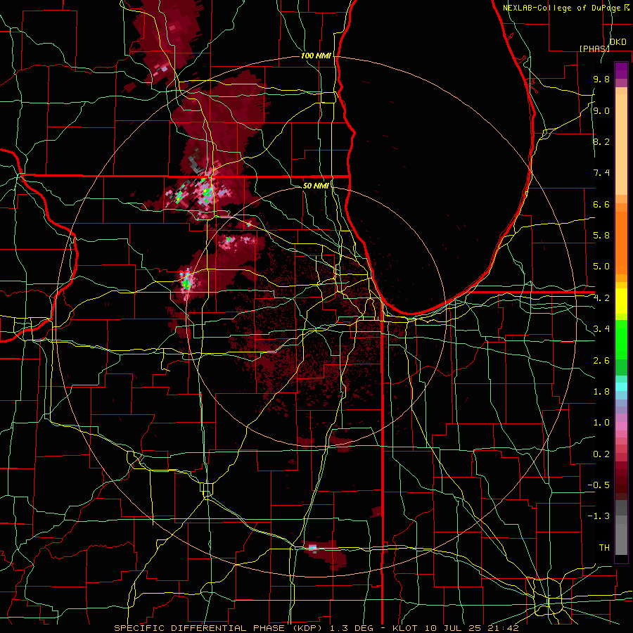Select the 3.4 scale value
The image size is (633, 633).
[601, 329]
